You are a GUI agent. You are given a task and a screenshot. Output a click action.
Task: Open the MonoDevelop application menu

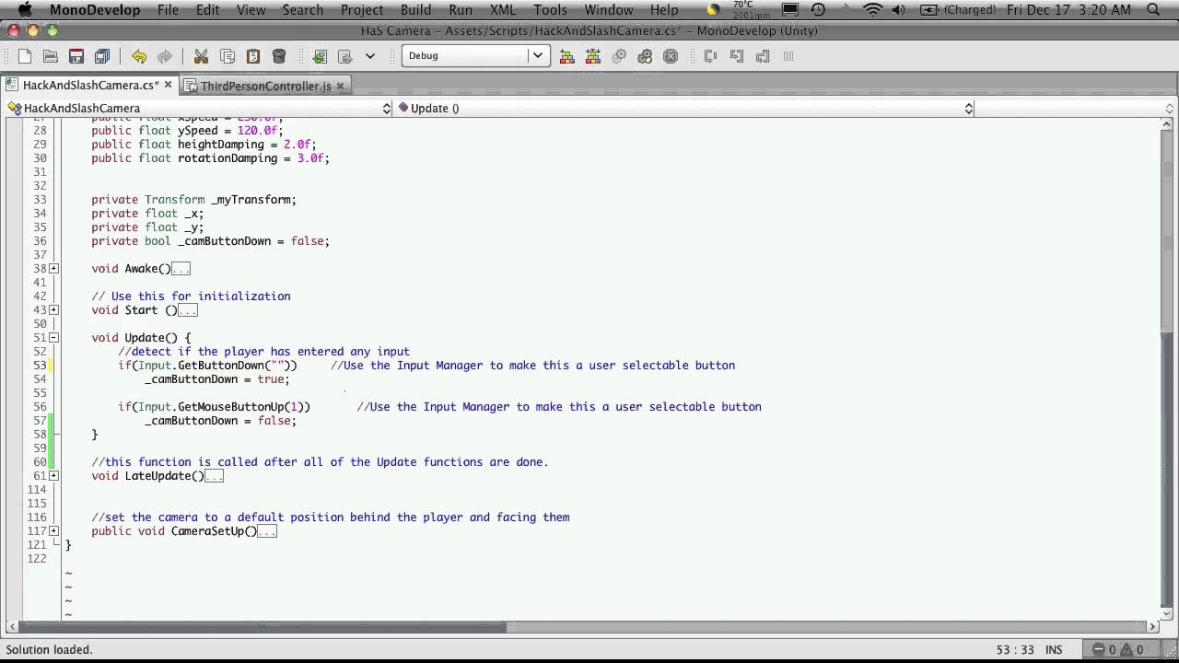(x=95, y=10)
